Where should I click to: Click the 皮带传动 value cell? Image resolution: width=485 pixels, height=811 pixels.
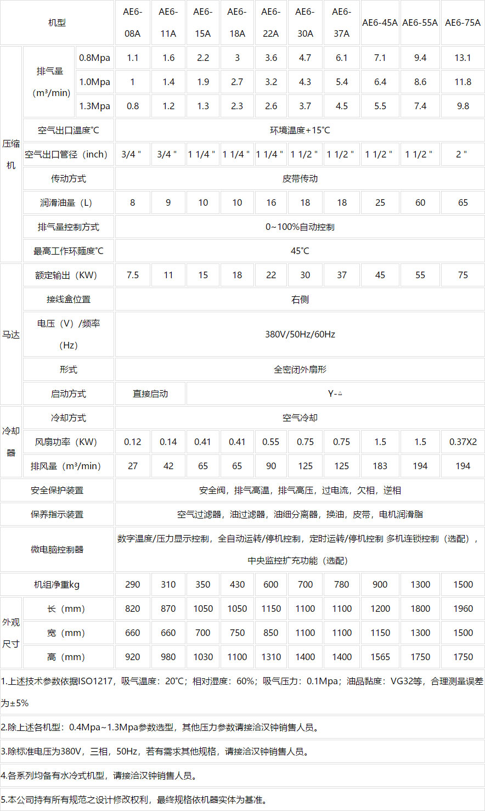tap(300, 178)
